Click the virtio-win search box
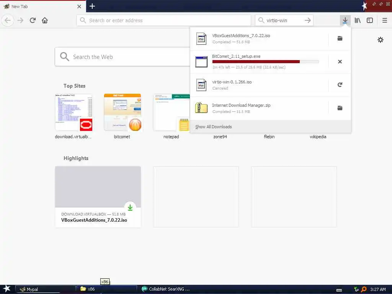Viewport: 392px width, 294px height. click(x=284, y=20)
